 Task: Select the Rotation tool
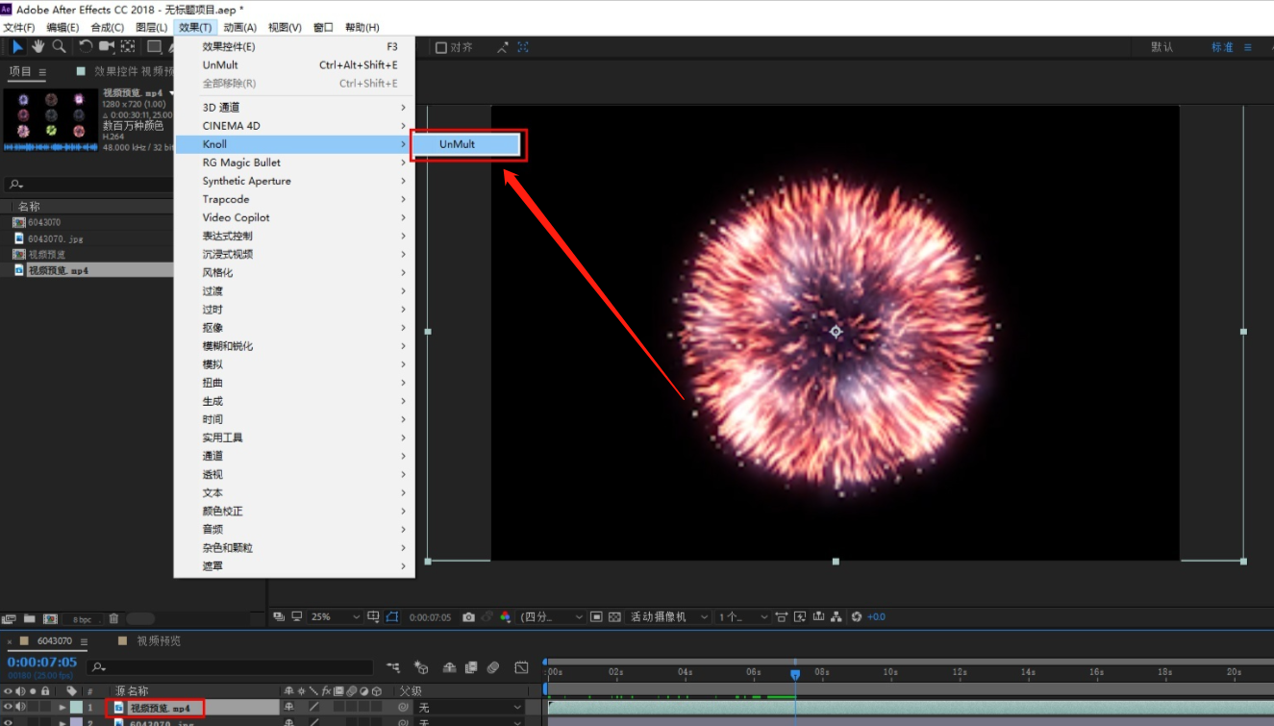click(x=86, y=46)
